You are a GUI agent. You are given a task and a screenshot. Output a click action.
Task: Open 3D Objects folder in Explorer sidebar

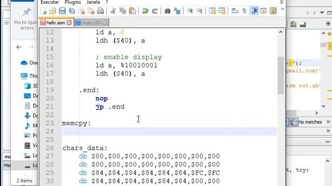[x=31, y=86]
